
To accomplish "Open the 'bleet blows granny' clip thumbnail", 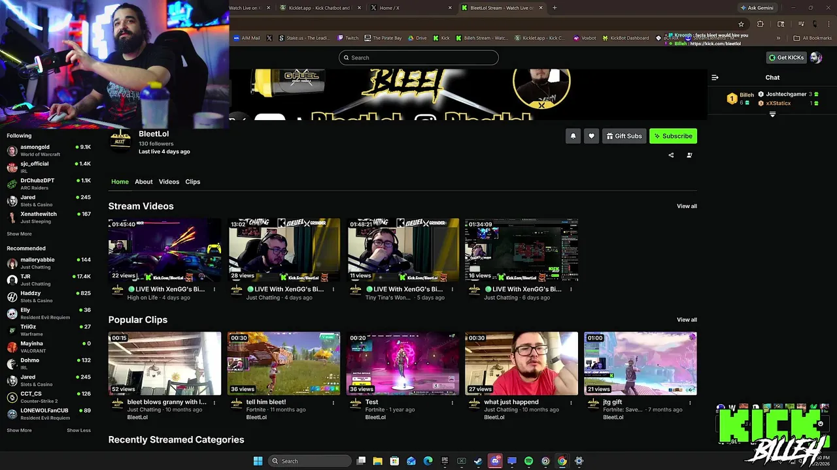I will [165, 364].
